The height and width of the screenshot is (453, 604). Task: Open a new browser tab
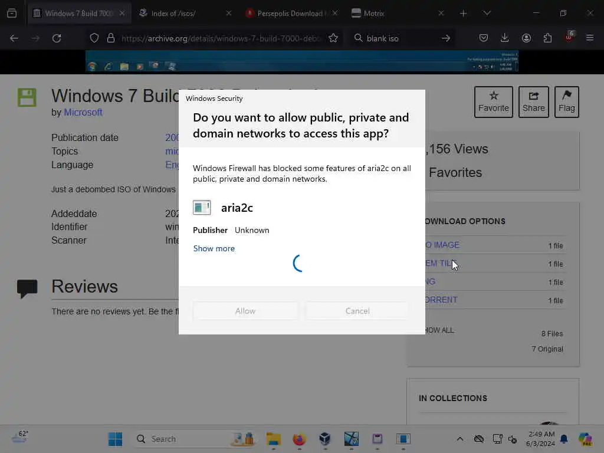coord(464,14)
